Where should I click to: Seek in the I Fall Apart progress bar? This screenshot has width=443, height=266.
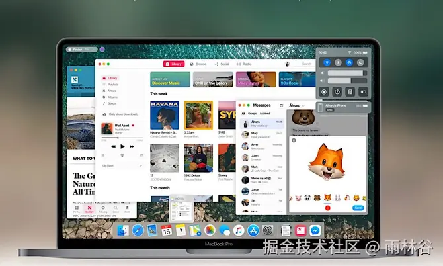(x=122, y=138)
